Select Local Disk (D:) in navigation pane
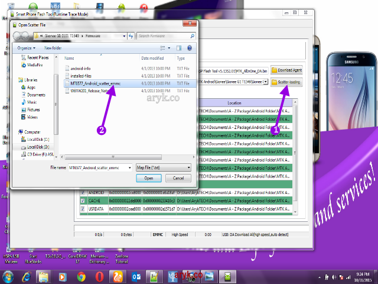Viewport: 378px width, 284px height. [x=35, y=147]
